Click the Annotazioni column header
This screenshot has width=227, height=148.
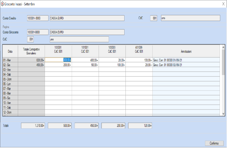[x=186, y=51]
